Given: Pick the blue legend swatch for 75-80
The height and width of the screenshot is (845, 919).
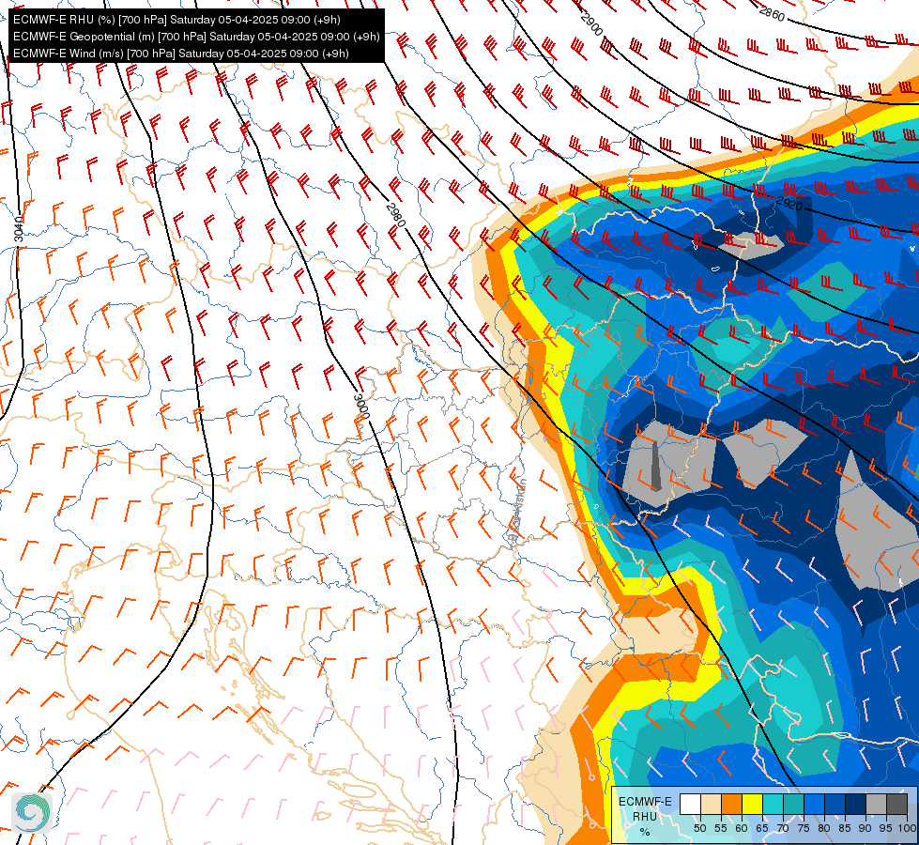Looking at the screenshot, I should point(815,804).
